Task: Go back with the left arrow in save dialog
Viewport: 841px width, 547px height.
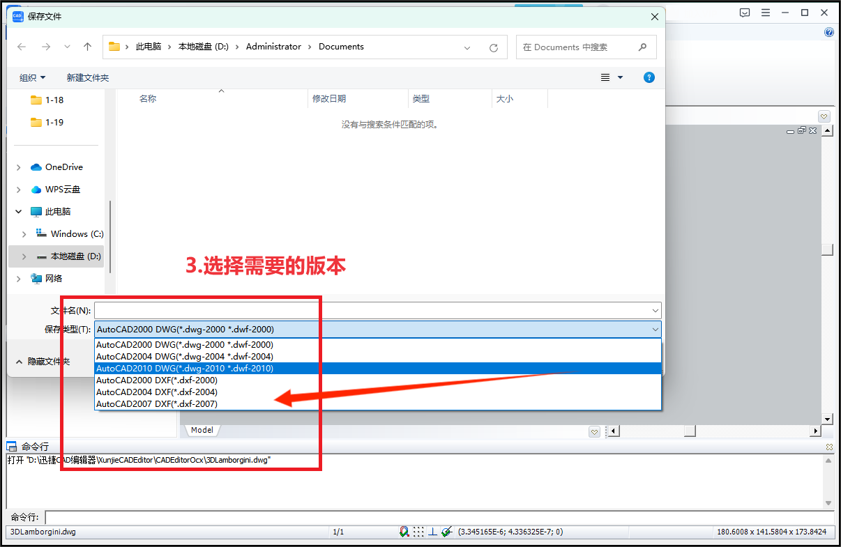Action: point(22,47)
